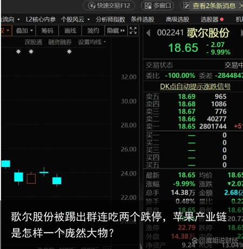The image size is (243, 249).
Task: Open 条件选股 menu item
Action: pyautogui.click(x=143, y=19)
